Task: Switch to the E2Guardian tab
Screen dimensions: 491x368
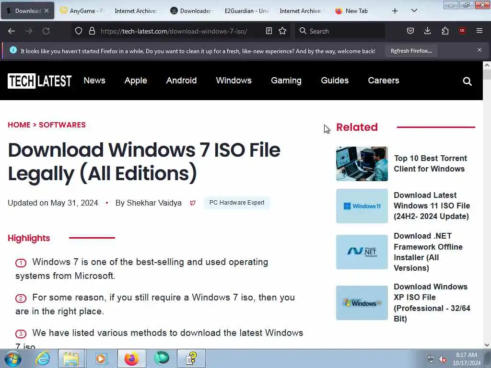Action: (246, 11)
